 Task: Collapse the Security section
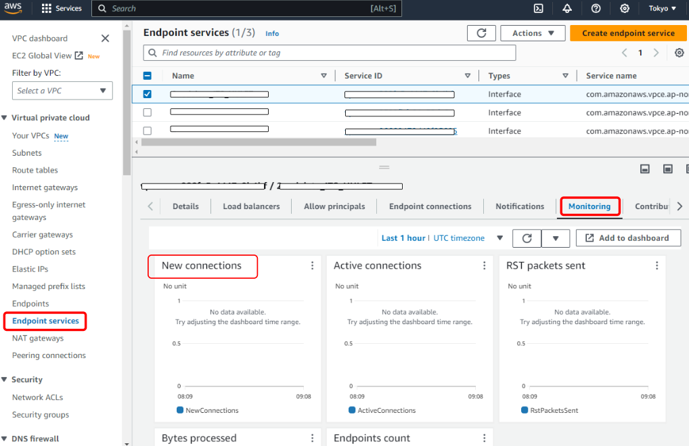tap(4, 380)
